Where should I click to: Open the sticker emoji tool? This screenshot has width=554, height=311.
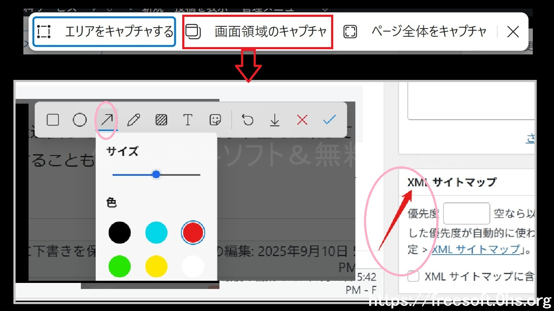(x=214, y=120)
